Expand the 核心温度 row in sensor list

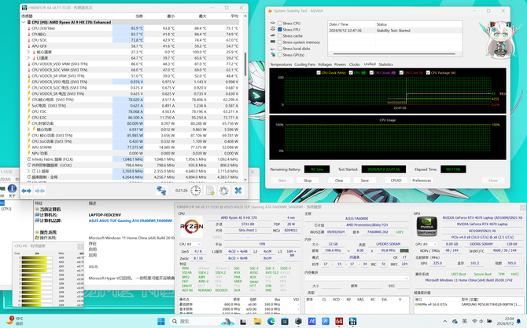tap(28, 52)
